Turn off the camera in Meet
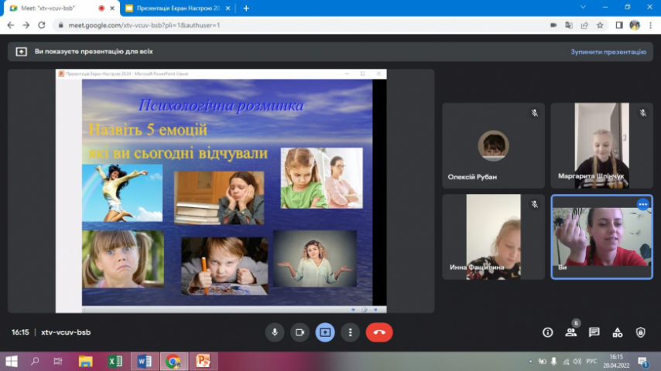 pyautogui.click(x=300, y=332)
